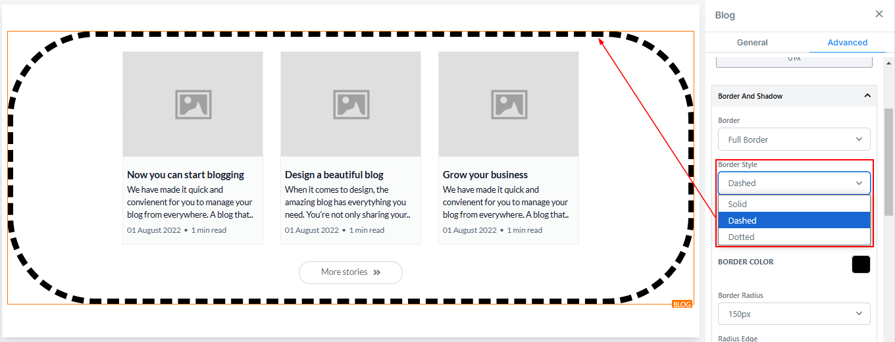
Task: Click the first blog post image placeholder
Action: point(193,105)
